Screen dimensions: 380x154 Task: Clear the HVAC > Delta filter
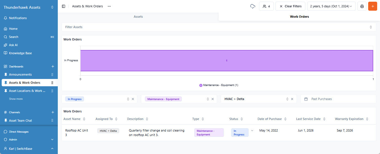[292, 99]
